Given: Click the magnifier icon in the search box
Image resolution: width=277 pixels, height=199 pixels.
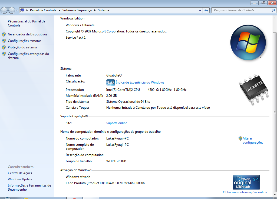Looking at the screenshot, I should pyautogui.click(x=273, y=11).
